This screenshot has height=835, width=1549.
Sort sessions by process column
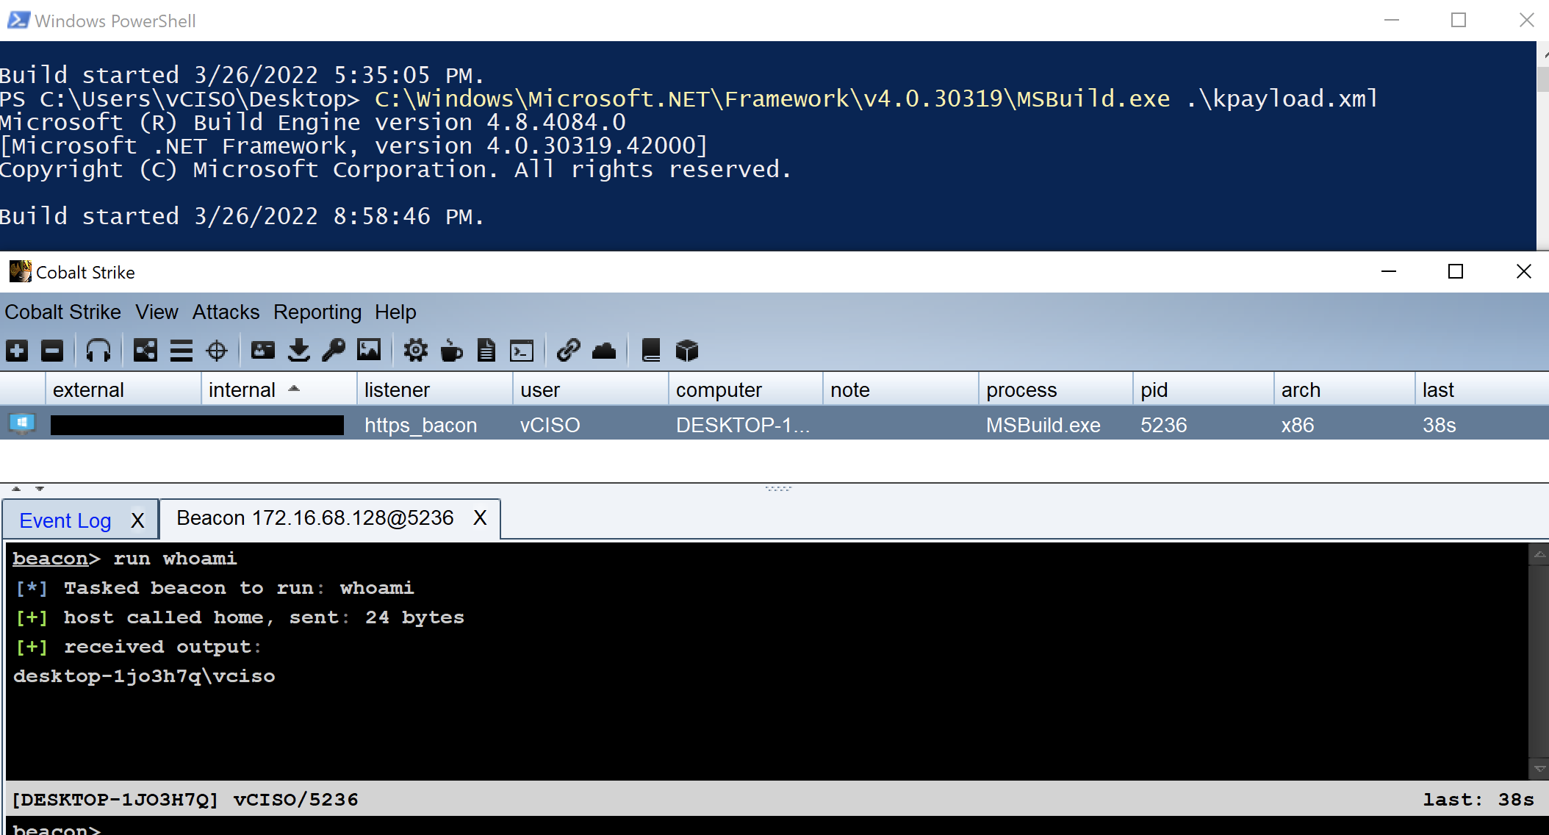pyautogui.click(x=1056, y=390)
